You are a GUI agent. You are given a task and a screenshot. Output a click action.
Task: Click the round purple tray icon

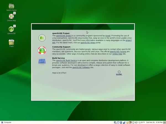118,122
